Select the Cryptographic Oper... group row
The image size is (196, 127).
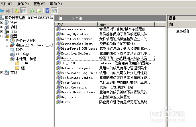105,44
